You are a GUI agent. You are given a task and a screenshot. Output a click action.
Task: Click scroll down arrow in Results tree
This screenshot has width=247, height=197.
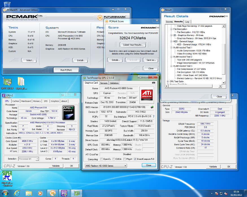[224, 83]
